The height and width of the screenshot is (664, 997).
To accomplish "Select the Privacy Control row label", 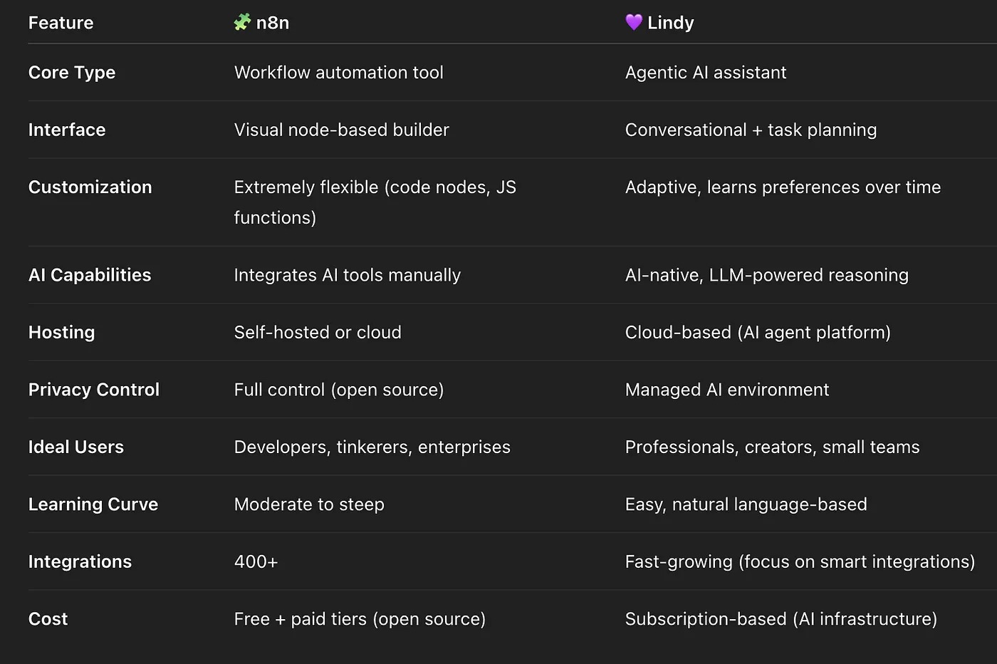I will [94, 390].
